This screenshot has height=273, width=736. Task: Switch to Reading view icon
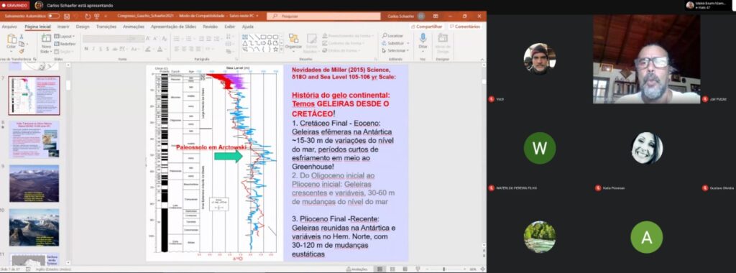(x=405, y=269)
